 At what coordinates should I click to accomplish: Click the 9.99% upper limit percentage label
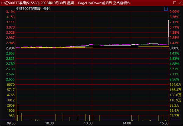(175, 12)
